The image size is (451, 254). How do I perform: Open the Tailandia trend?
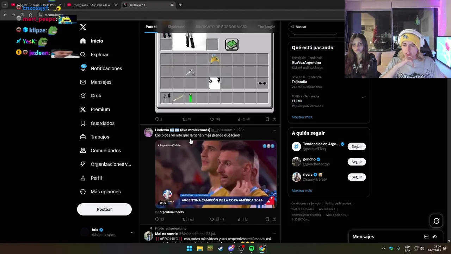click(299, 82)
